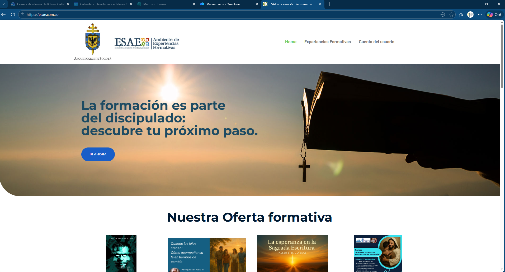The width and height of the screenshot is (505, 272).
Task: Close the Calendario tab
Action: [131, 4]
